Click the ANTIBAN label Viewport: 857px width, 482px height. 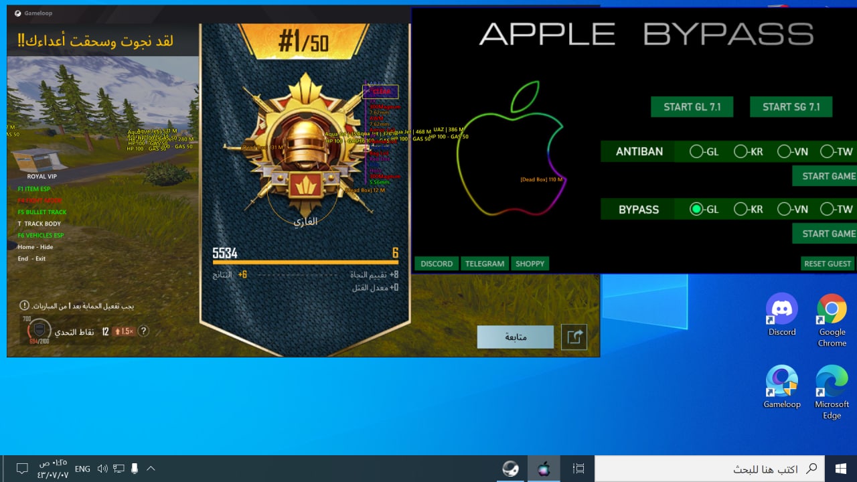(640, 152)
